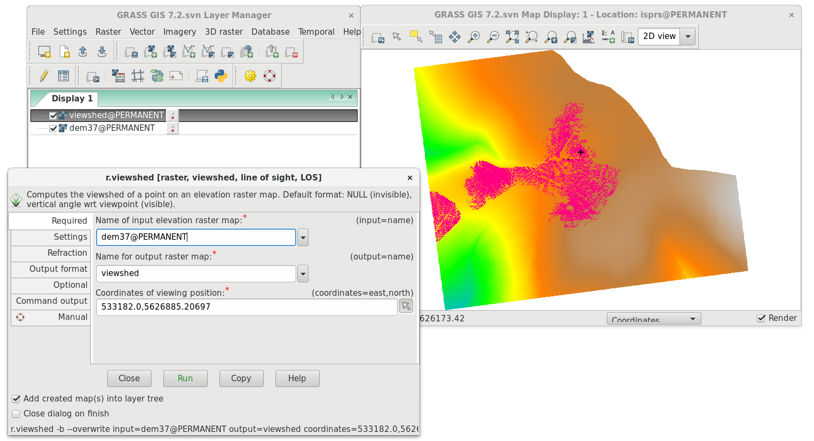The image size is (814, 441).
Task: Open the gear settings icon
Action: pyautogui.click(x=250, y=76)
